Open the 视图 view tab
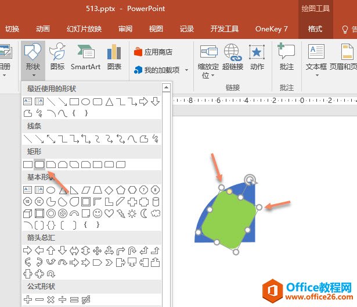This screenshot has height=307, width=357. tap(156, 28)
